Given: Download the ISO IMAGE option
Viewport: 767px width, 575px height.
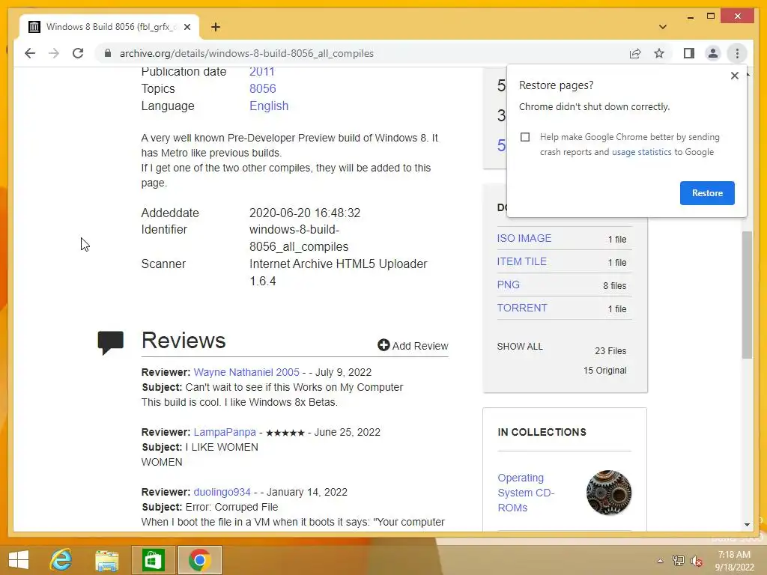Looking at the screenshot, I should (524, 238).
